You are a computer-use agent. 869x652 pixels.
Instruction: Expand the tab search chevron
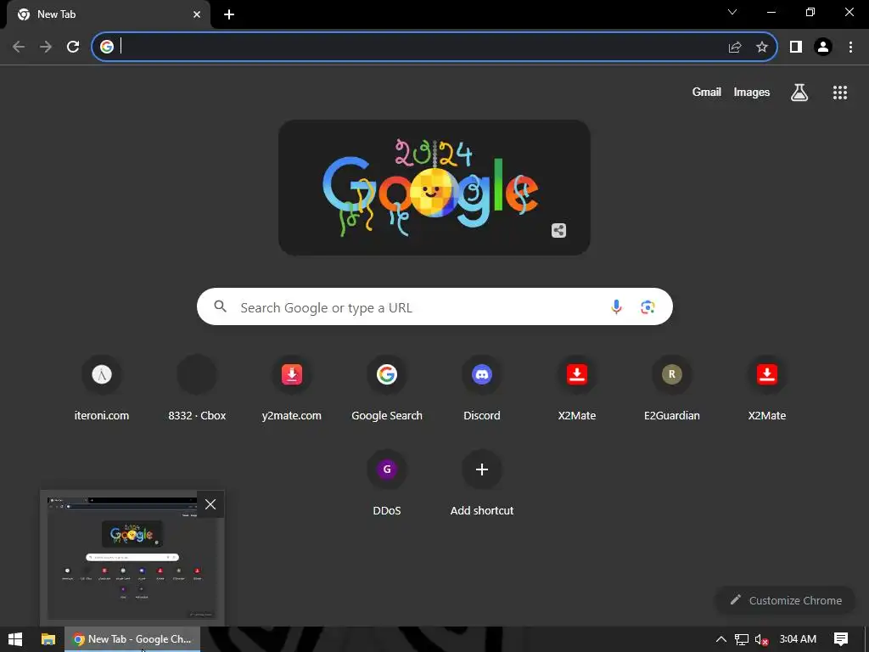point(732,12)
